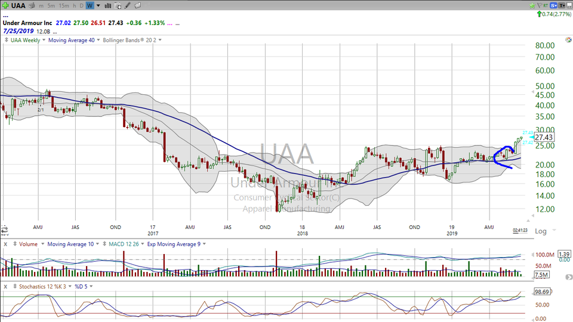Click the net change +0.36
The height and width of the screenshot is (322, 573).
133,23
